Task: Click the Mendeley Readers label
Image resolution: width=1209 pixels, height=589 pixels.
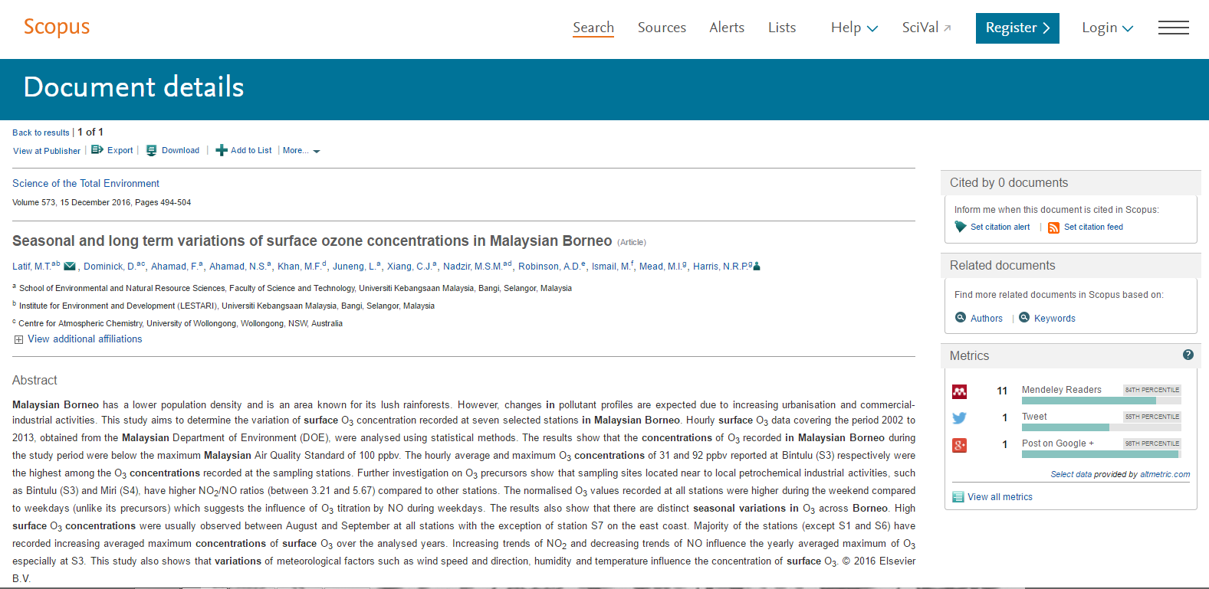Action: click(1061, 390)
